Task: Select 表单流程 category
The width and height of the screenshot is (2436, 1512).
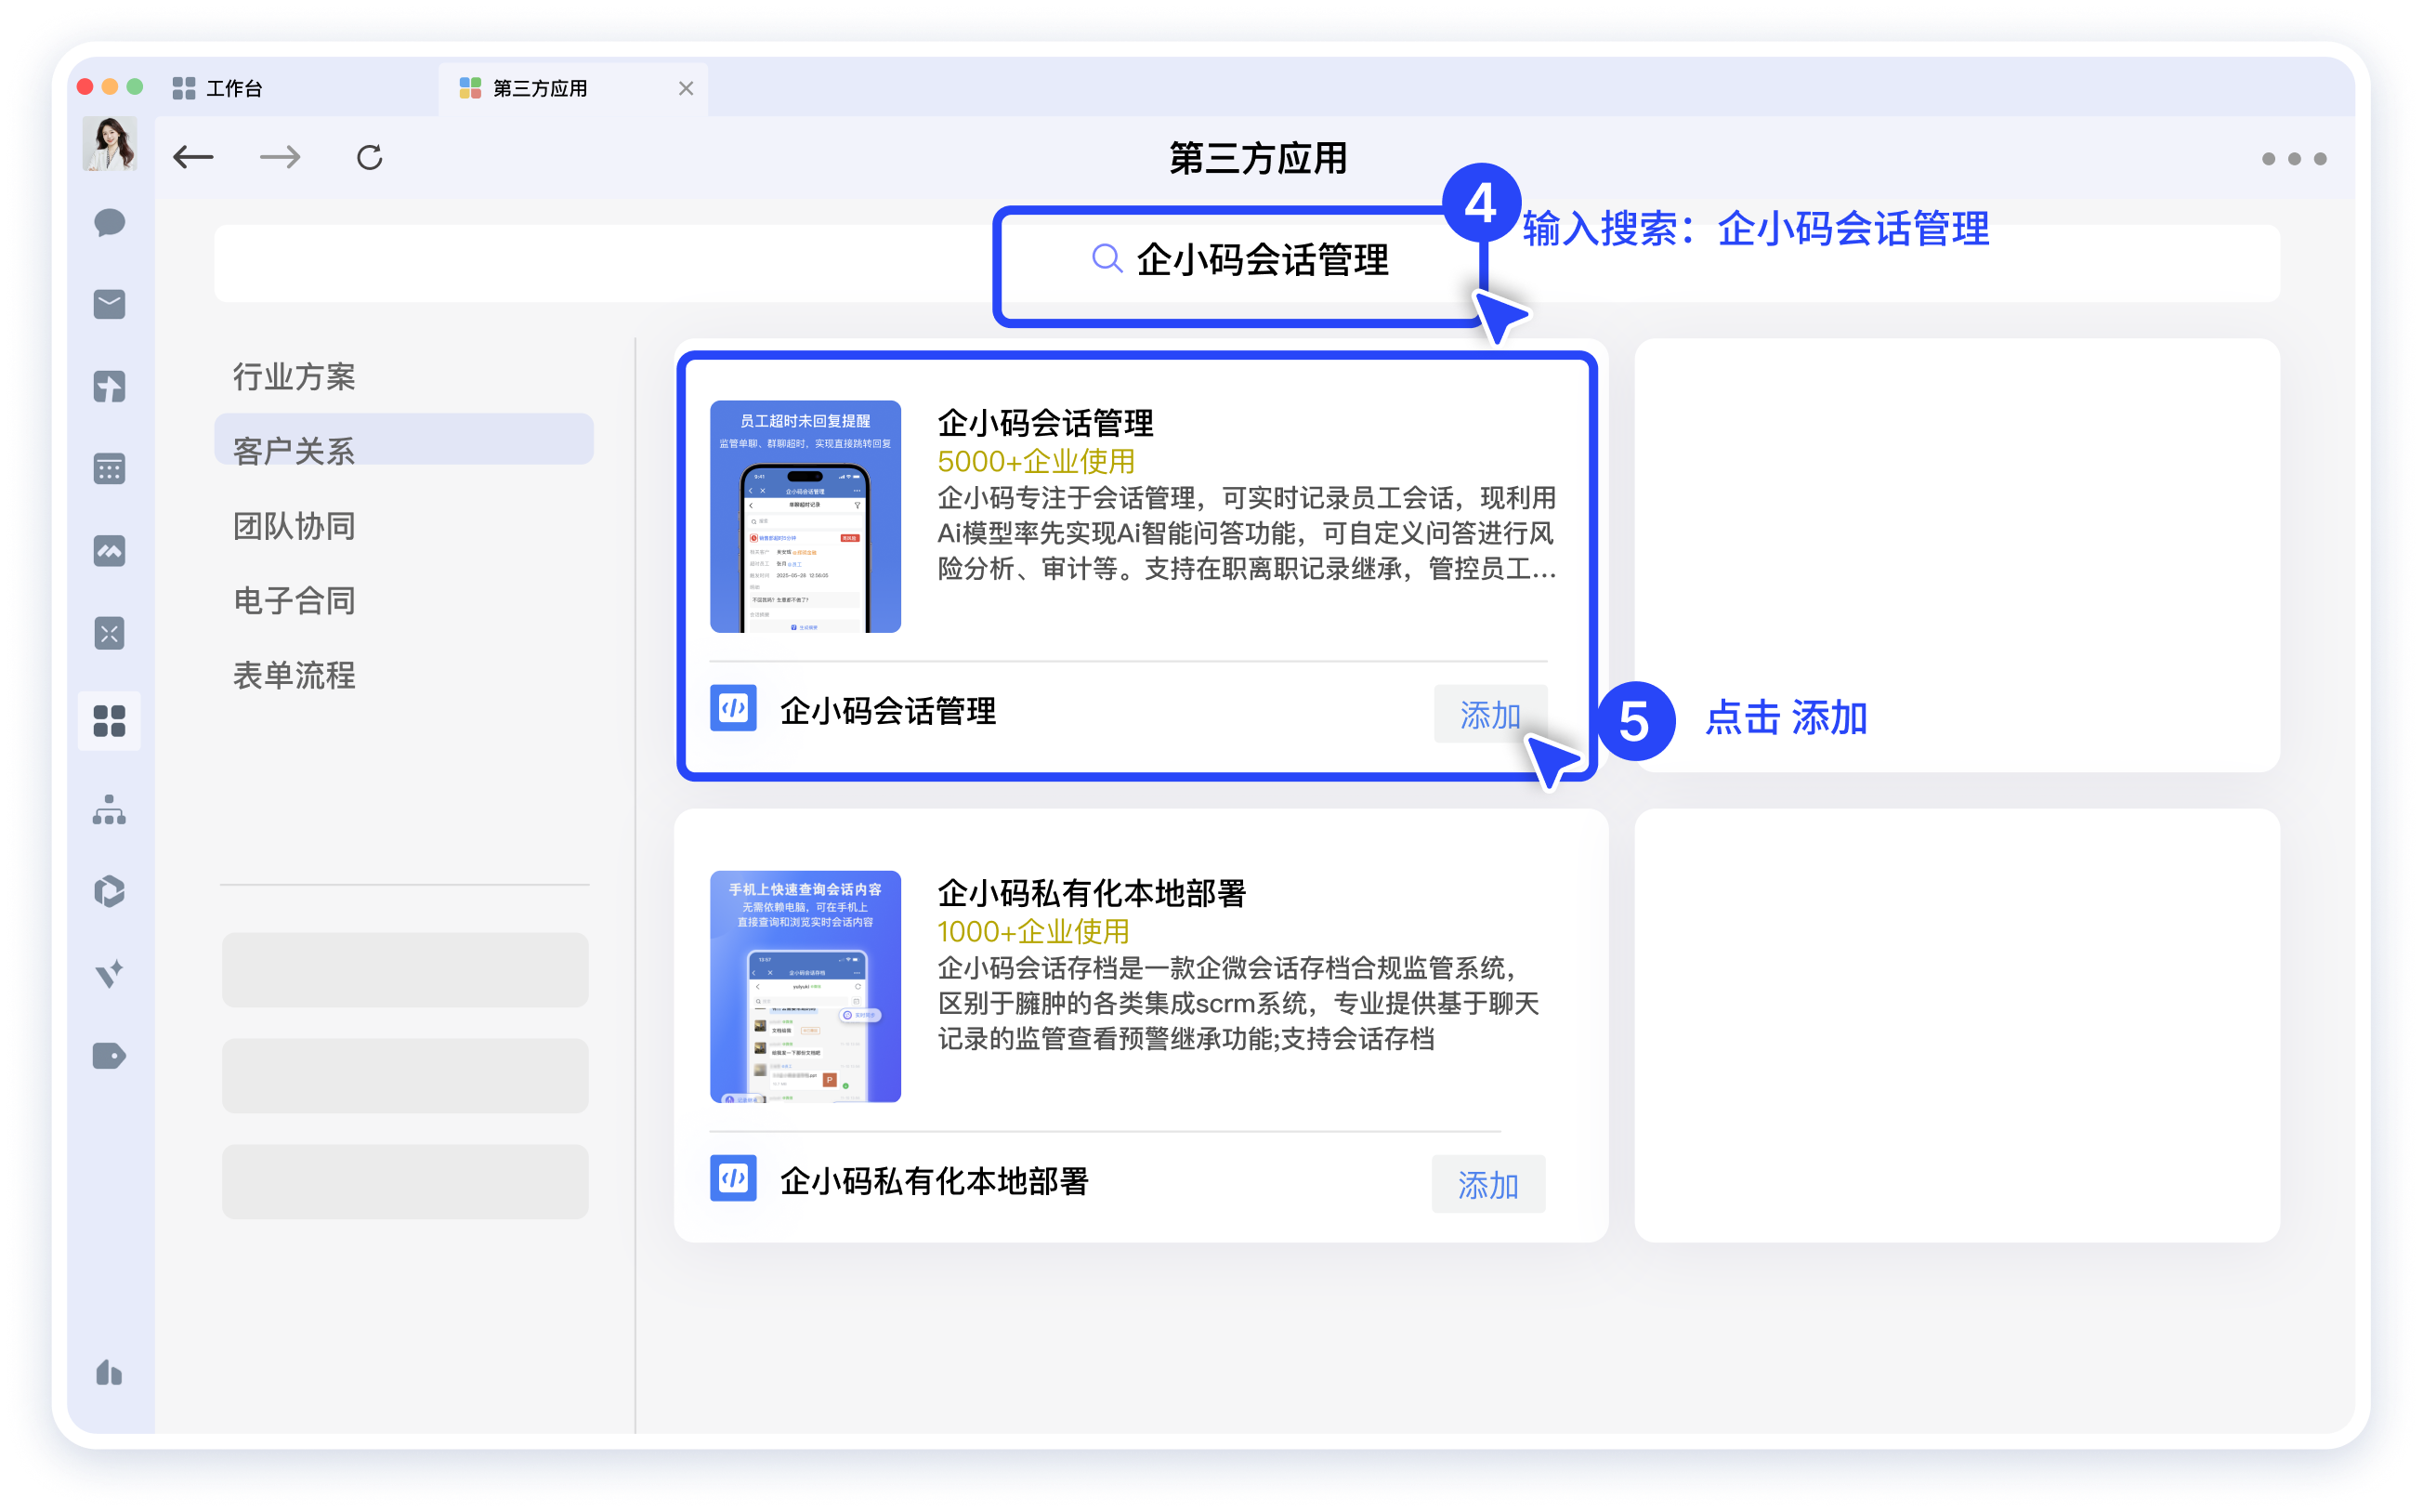Action: point(295,676)
